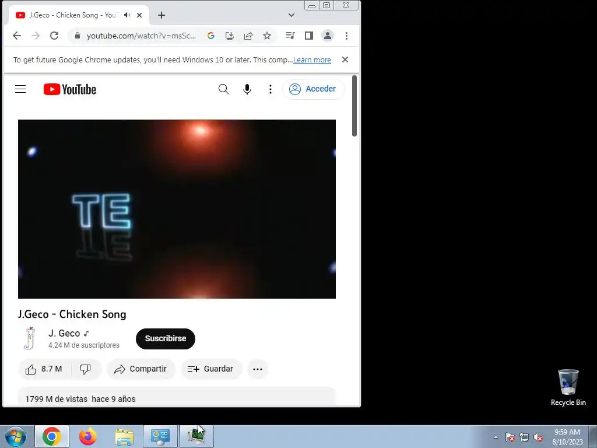Install app using the address bar download icon
597x448 pixels.
click(x=230, y=36)
